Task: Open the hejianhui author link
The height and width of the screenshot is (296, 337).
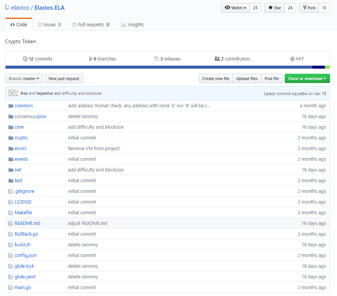Action: click(x=45, y=93)
